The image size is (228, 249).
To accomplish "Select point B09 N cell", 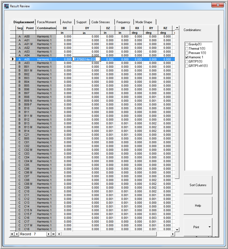I will [x=30, y=101].
